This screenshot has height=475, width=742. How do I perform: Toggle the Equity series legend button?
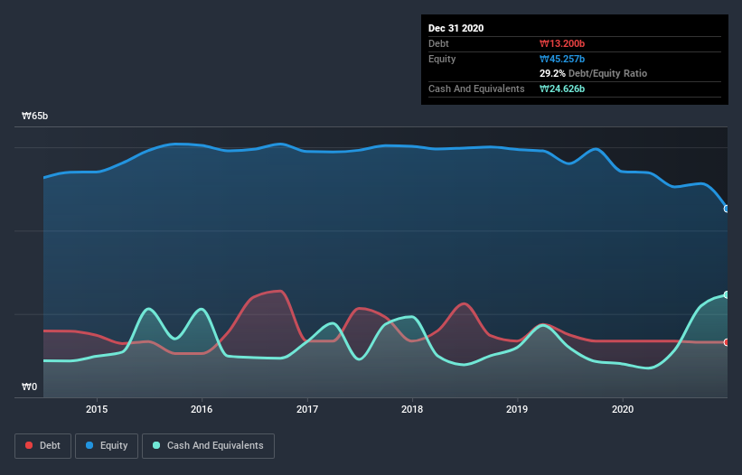107,446
